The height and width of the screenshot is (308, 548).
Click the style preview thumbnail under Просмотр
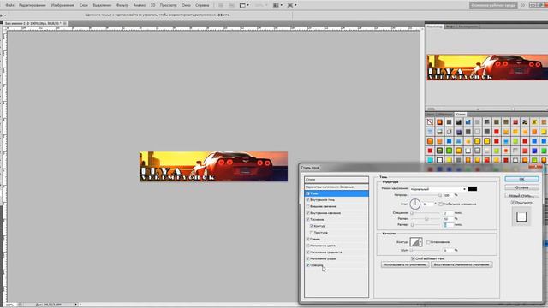tap(521, 216)
